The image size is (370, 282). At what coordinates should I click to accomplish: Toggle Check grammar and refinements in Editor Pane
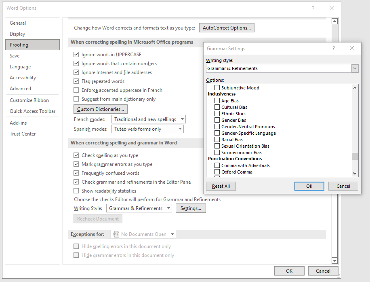click(76, 182)
